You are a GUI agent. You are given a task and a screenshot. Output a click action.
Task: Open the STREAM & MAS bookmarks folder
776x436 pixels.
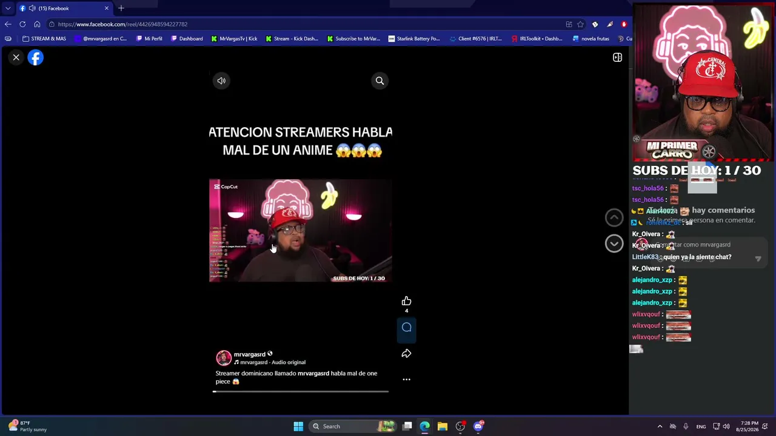pos(44,39)
